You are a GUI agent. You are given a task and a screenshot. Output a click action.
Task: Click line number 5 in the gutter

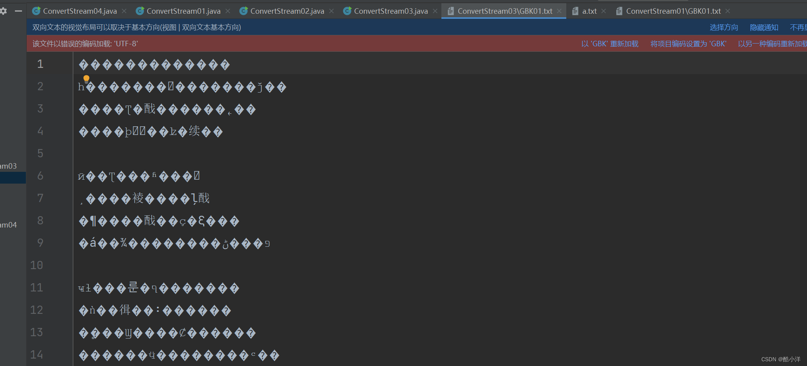coord(40,153)
